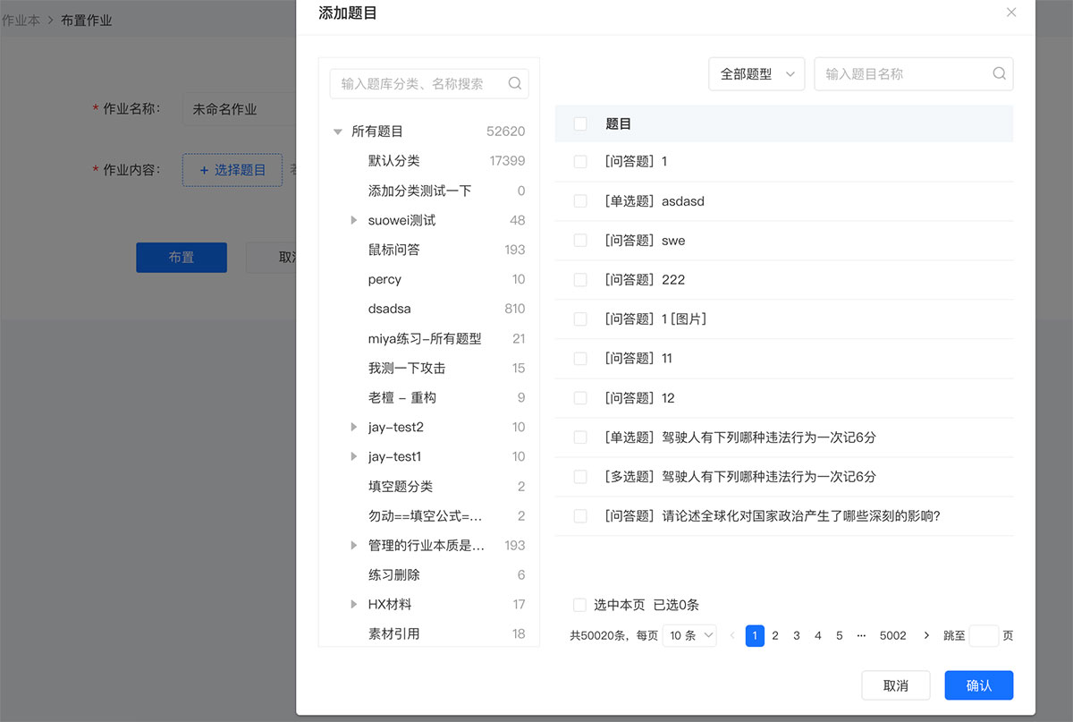Expand the HX材料 category
The image size is (1073, 722).
tap(354, 605)
